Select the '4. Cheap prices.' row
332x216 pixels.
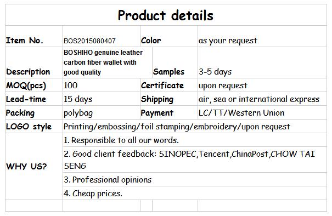195,193
